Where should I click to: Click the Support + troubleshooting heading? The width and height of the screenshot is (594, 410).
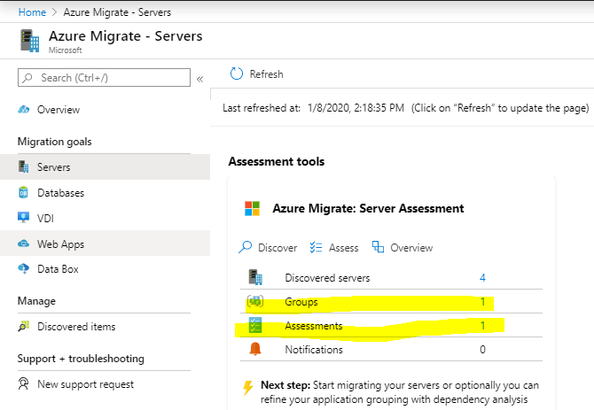[81, 359]
